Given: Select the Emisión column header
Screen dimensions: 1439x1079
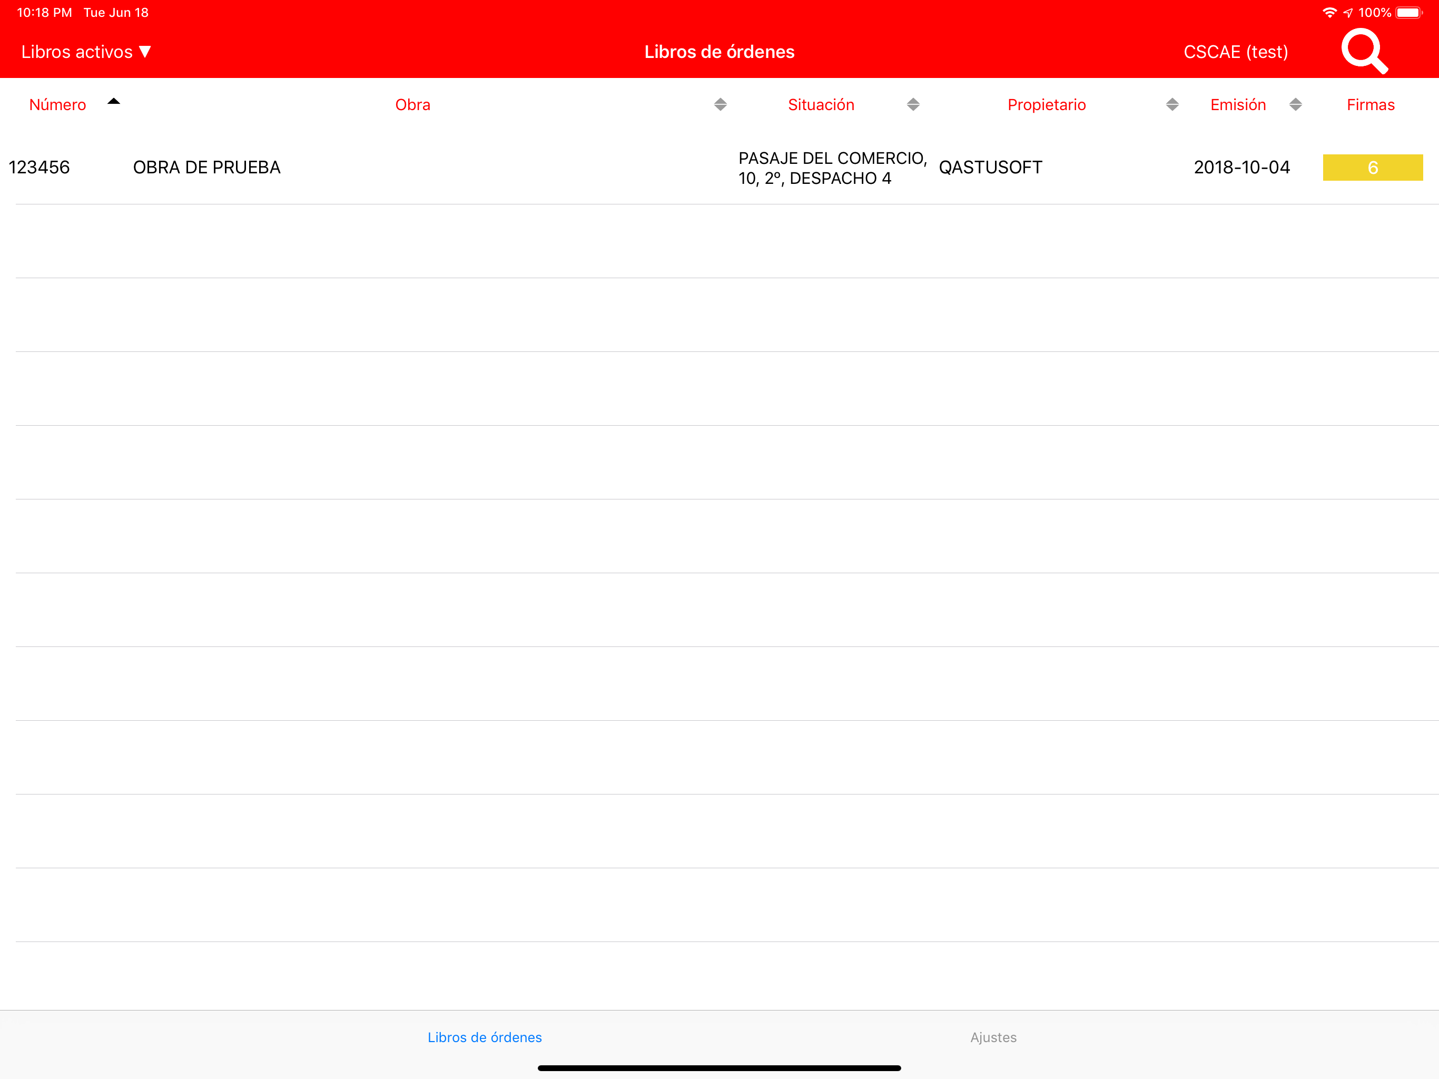Looking at the screenshot, I should [x=1238, y=105].
